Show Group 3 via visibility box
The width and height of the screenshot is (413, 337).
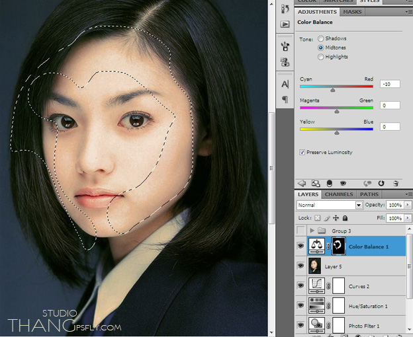[300, 231]
